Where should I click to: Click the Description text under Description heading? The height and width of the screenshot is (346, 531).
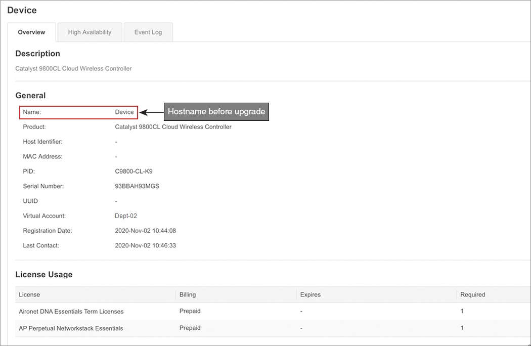(73, 68)
